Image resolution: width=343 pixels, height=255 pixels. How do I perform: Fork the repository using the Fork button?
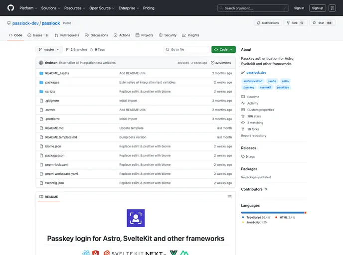pyautogui.click(x=295, y=23)
